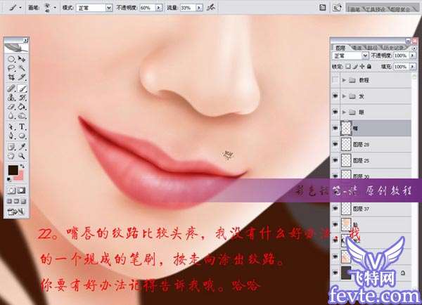
Task: Select the Hand tool
Action: [11, 156]
